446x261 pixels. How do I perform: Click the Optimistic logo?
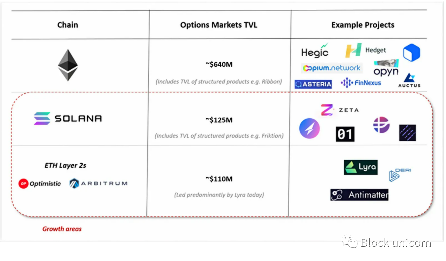(x=39, y=184)
